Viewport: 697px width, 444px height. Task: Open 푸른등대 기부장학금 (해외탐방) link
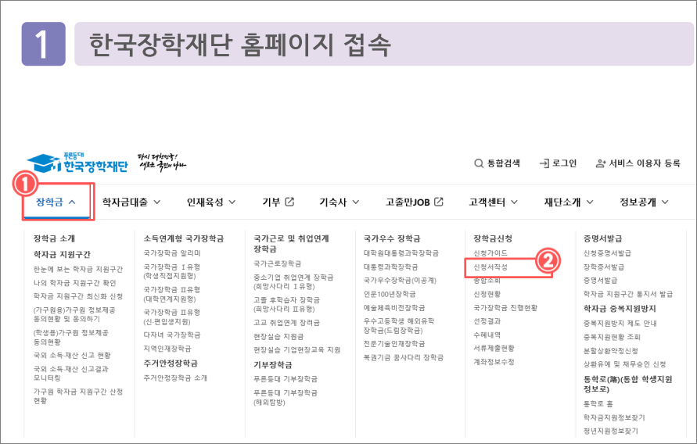286,397
